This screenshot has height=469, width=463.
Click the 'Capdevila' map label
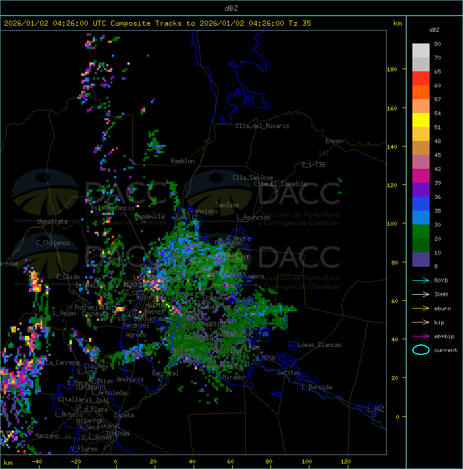coord(150,217)
